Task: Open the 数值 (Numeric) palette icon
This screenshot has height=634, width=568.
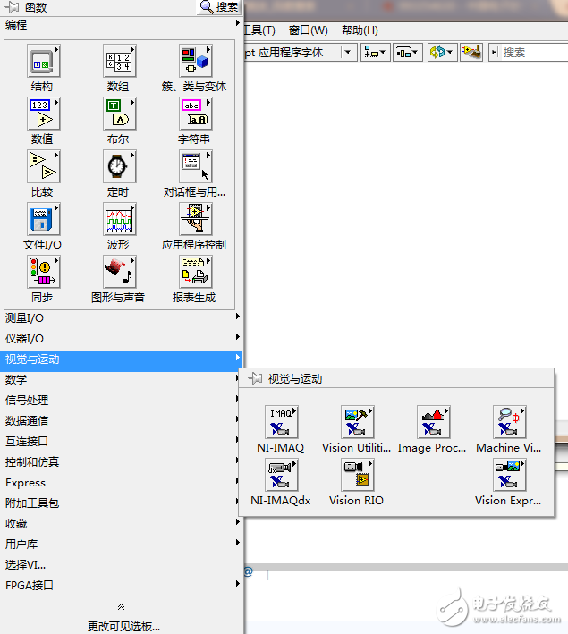Action: (x=43, y=114)
